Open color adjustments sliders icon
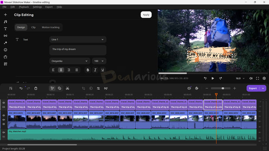 click(98, 88)
